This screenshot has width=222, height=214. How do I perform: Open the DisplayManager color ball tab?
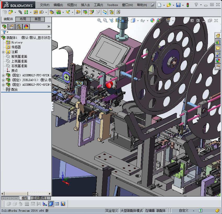tap(26, 27)
